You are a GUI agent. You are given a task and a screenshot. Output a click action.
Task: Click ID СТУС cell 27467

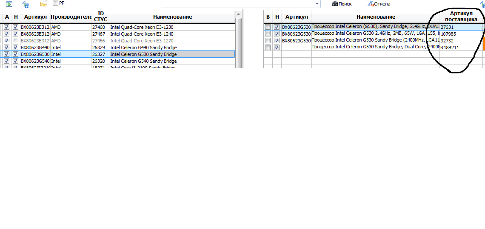point(100,34)
